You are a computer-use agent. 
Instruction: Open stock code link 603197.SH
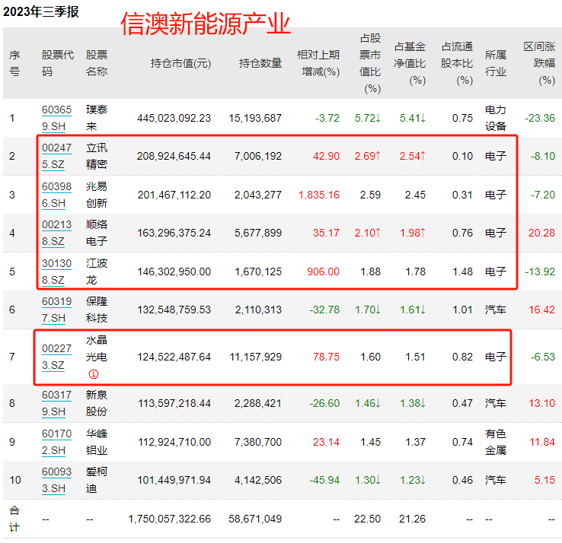point(56,310)
